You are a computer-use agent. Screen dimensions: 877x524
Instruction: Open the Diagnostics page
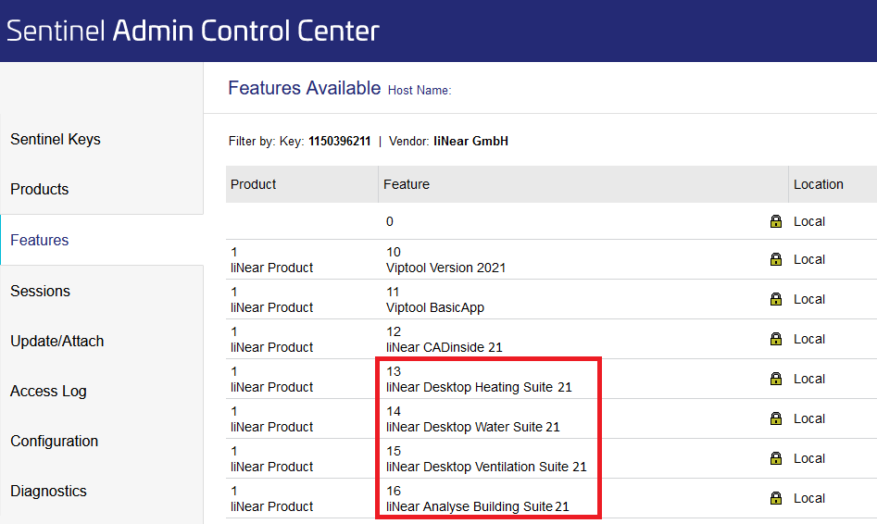point(49,491)
